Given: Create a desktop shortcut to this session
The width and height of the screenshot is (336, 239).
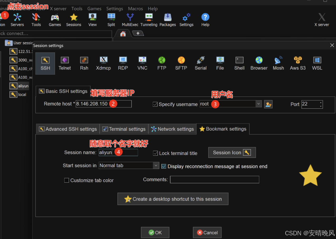Looking at the screenshot, I should [173, 199].
